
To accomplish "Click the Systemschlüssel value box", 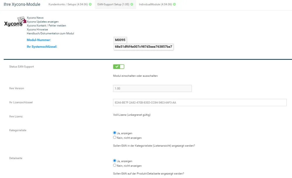I will point(143,47).
